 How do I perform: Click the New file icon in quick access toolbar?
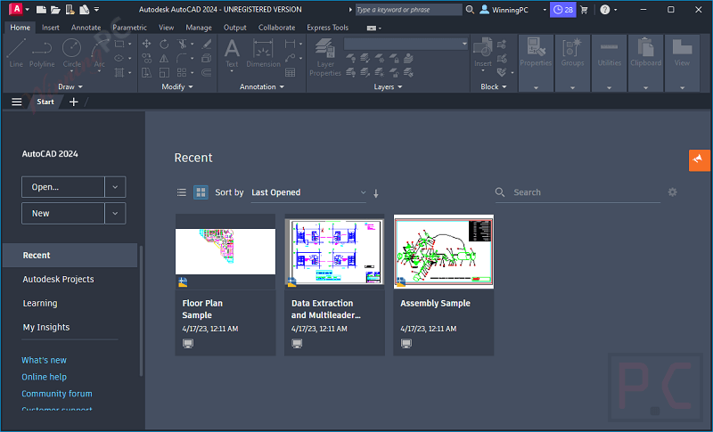click(x=41, y=9)
